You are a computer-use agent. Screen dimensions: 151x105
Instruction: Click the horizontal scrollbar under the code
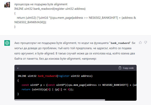click(x=60, y=100)
